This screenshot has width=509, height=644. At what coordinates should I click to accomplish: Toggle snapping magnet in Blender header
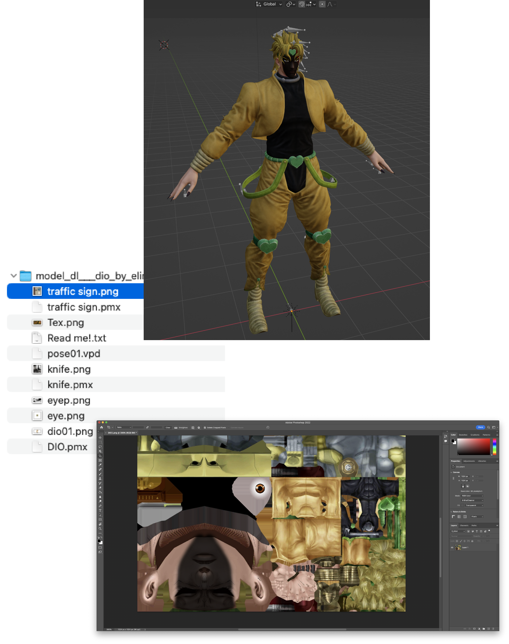302,4
